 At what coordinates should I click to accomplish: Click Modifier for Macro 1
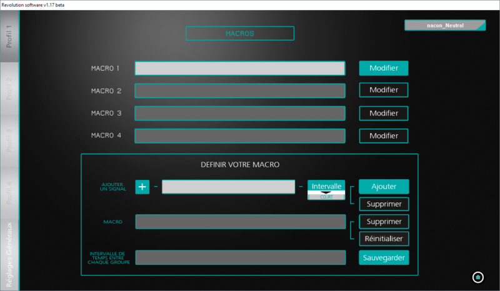coord(384,68)
